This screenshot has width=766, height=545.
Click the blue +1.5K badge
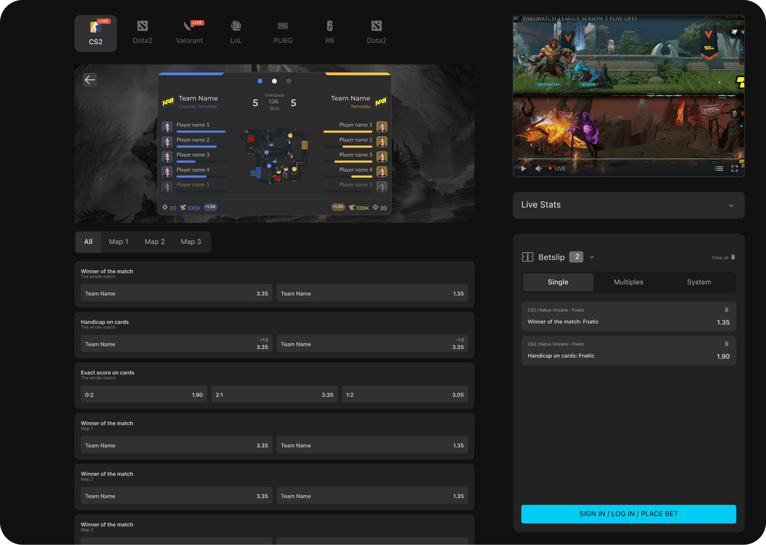210,207
